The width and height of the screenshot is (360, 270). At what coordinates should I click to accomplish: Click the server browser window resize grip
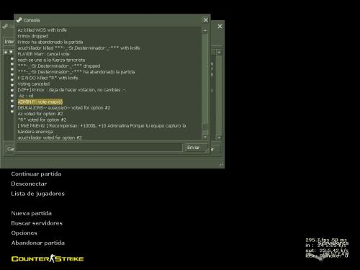click(x=221, y=164)
